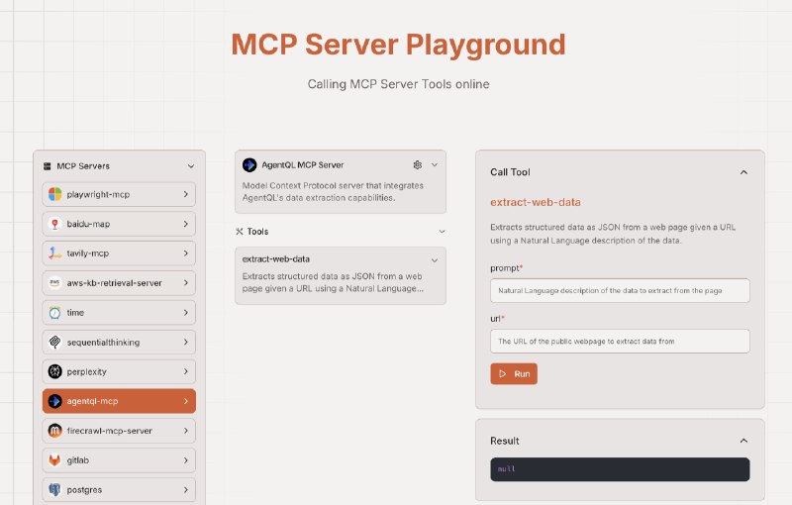Click the firecrawl-mcp-server logo icon
792x505 pixels.
54,431
